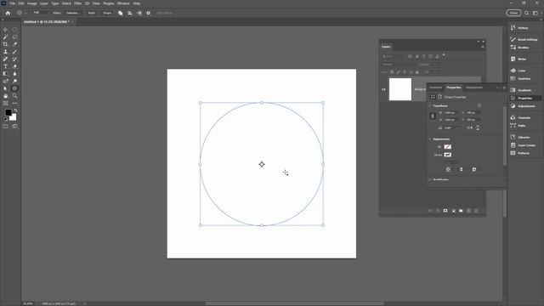Open the Swatches panel

pos(524,79)
